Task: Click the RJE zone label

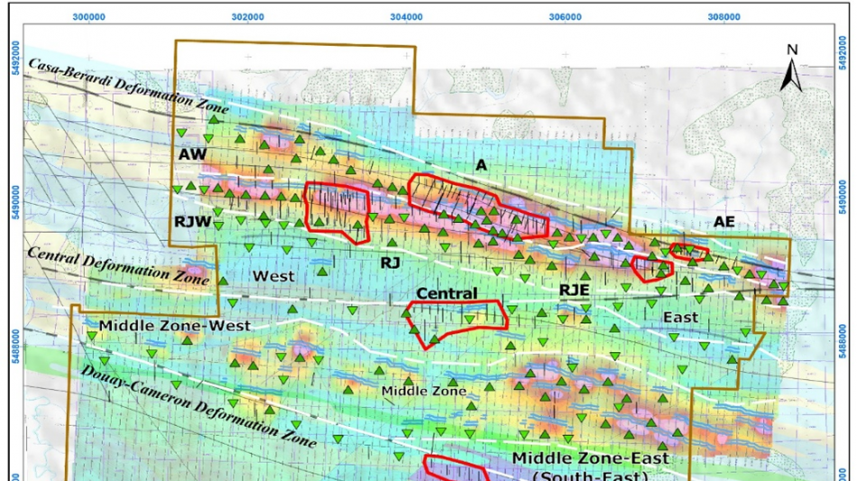Action: point(575,289)
